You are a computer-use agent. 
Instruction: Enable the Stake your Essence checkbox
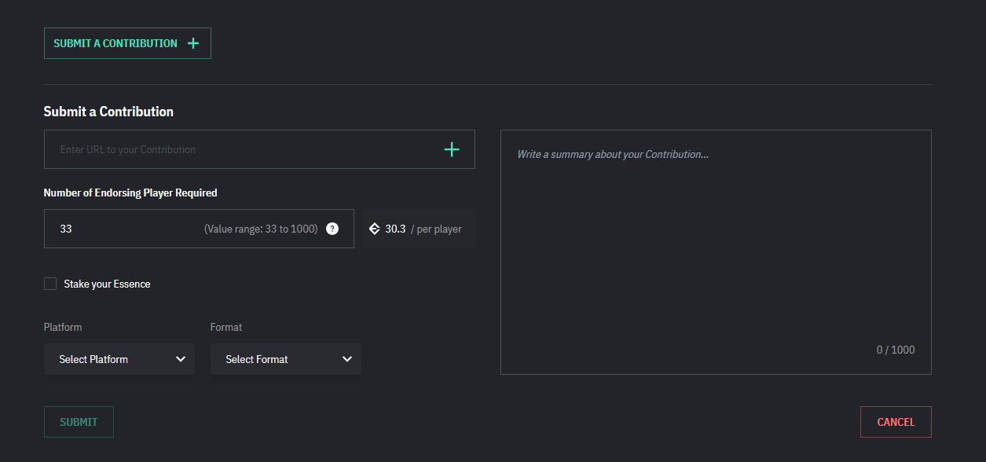[50, 284]
